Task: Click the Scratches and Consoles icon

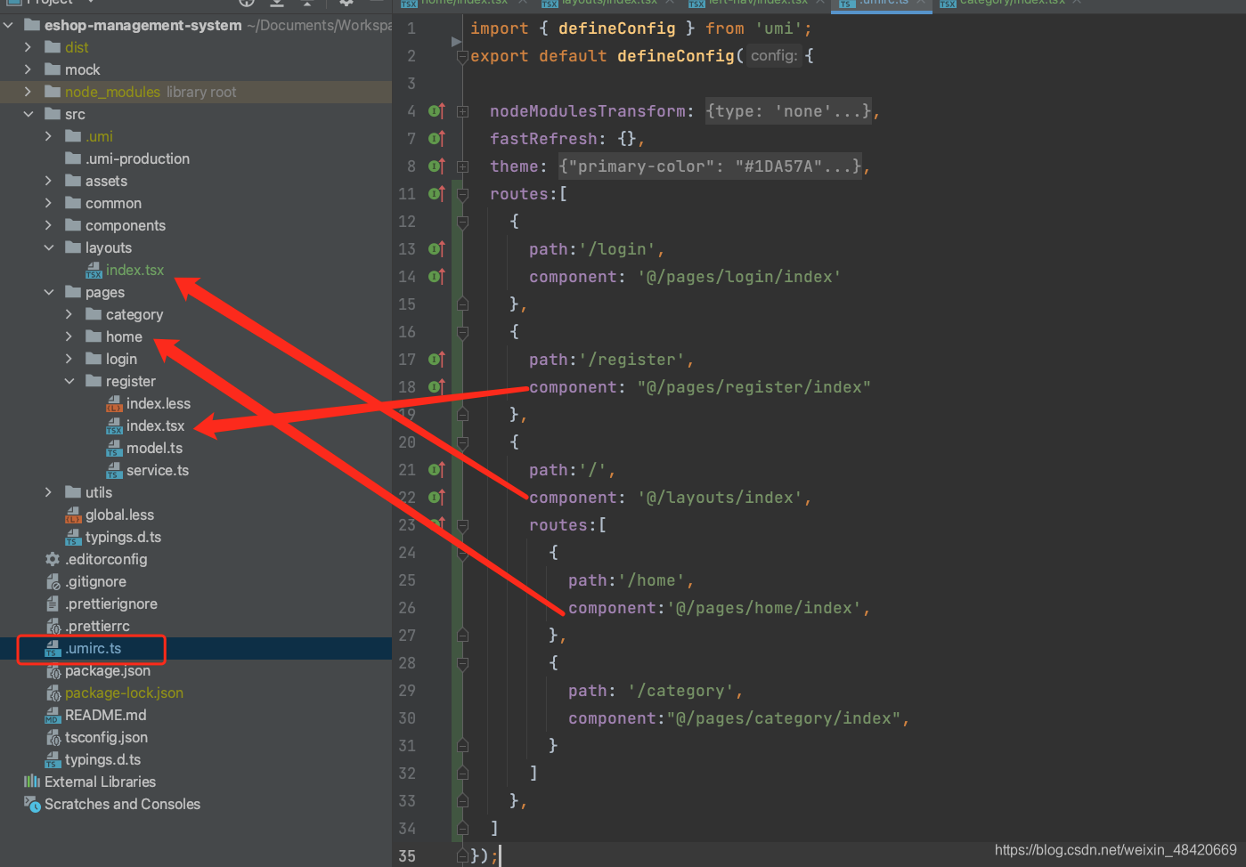Action: tap(32, 804)
